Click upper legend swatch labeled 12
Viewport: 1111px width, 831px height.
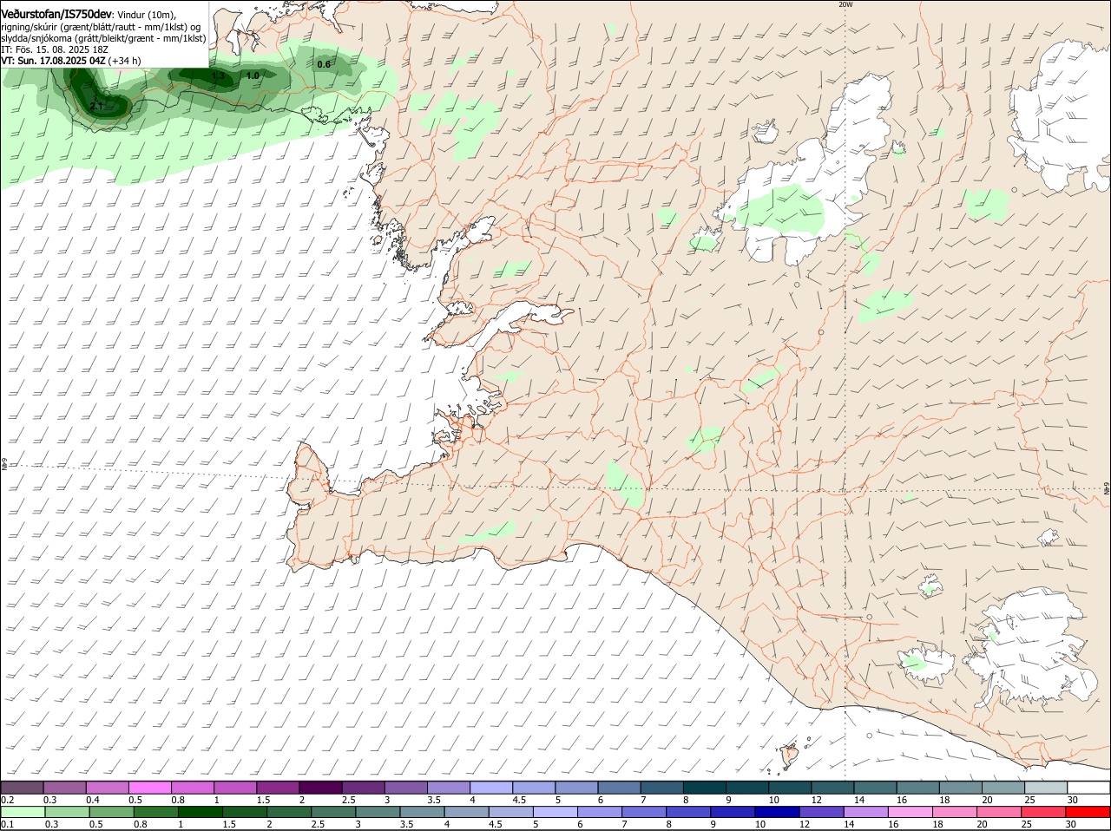[x=833, y=787]
